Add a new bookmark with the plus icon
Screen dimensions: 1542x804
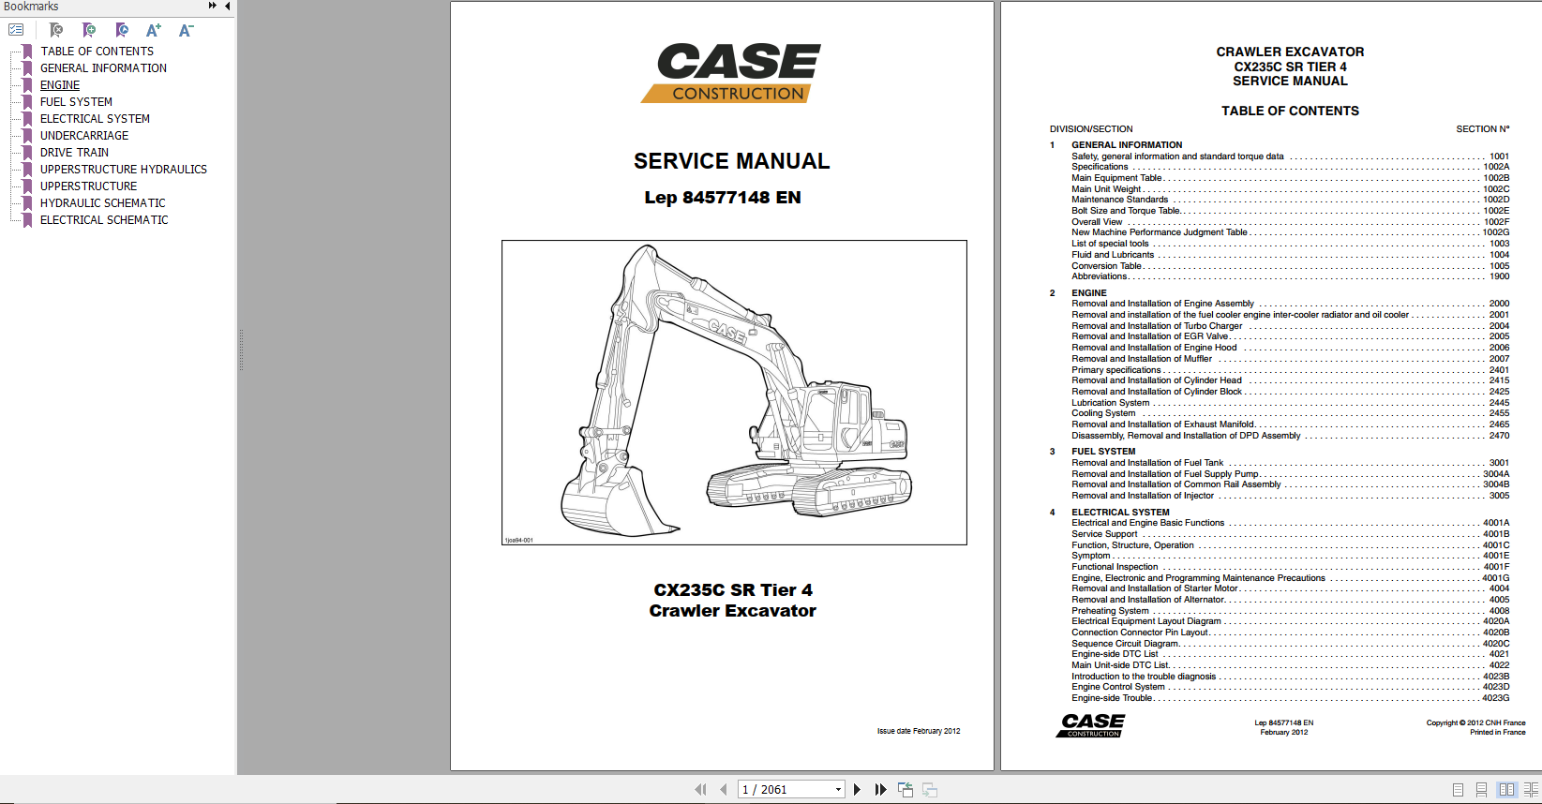click(x=89, y=30)
